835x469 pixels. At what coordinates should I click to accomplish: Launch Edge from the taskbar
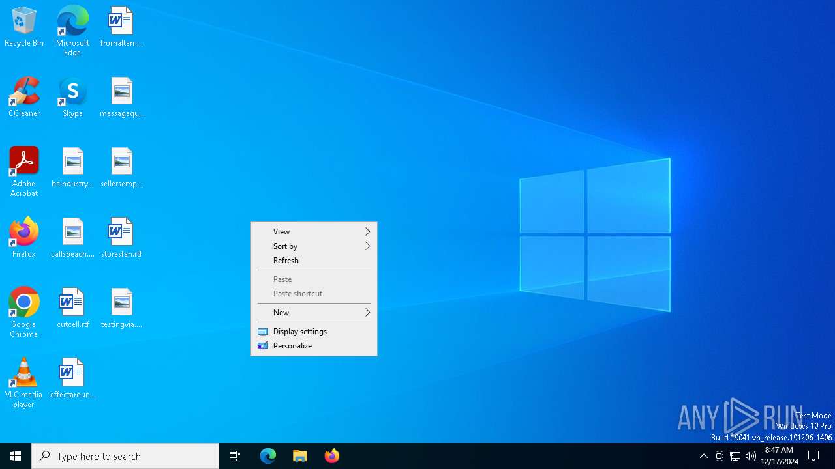(x=268, y=456)
